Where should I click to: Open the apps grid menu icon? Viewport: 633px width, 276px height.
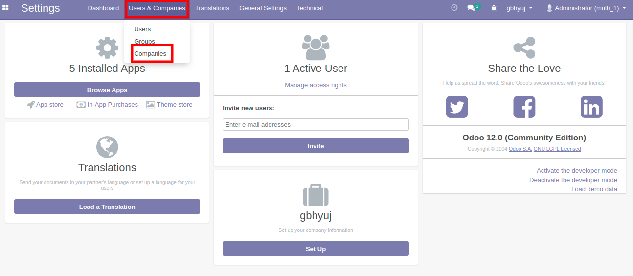(x=6, y=8)
